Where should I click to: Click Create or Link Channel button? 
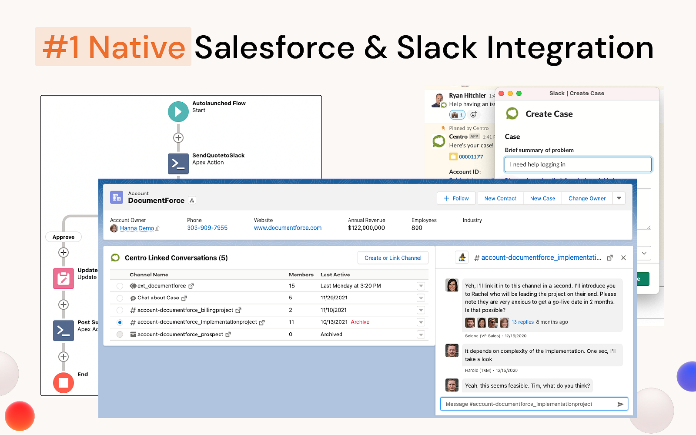(x=393, y=258)
